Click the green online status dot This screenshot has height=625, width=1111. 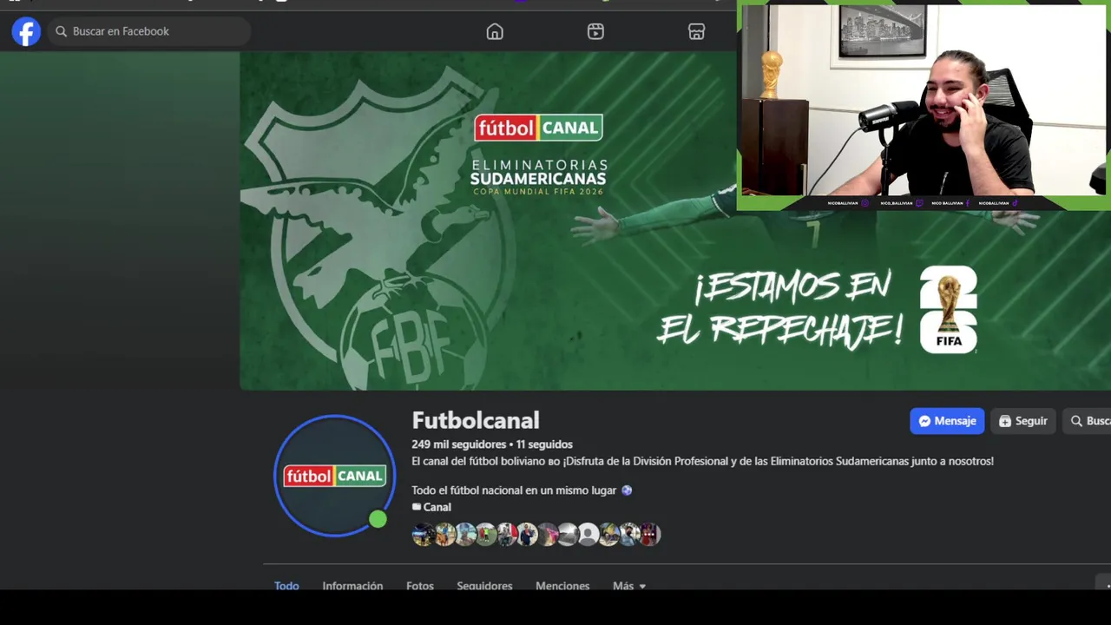pyautogui.click(x=378, y=519)
